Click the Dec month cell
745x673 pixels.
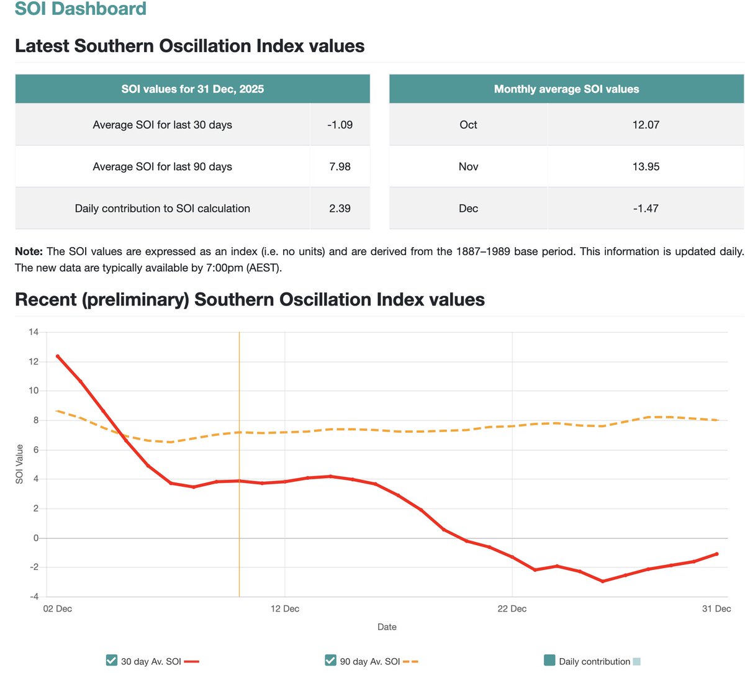click(469, 209)
